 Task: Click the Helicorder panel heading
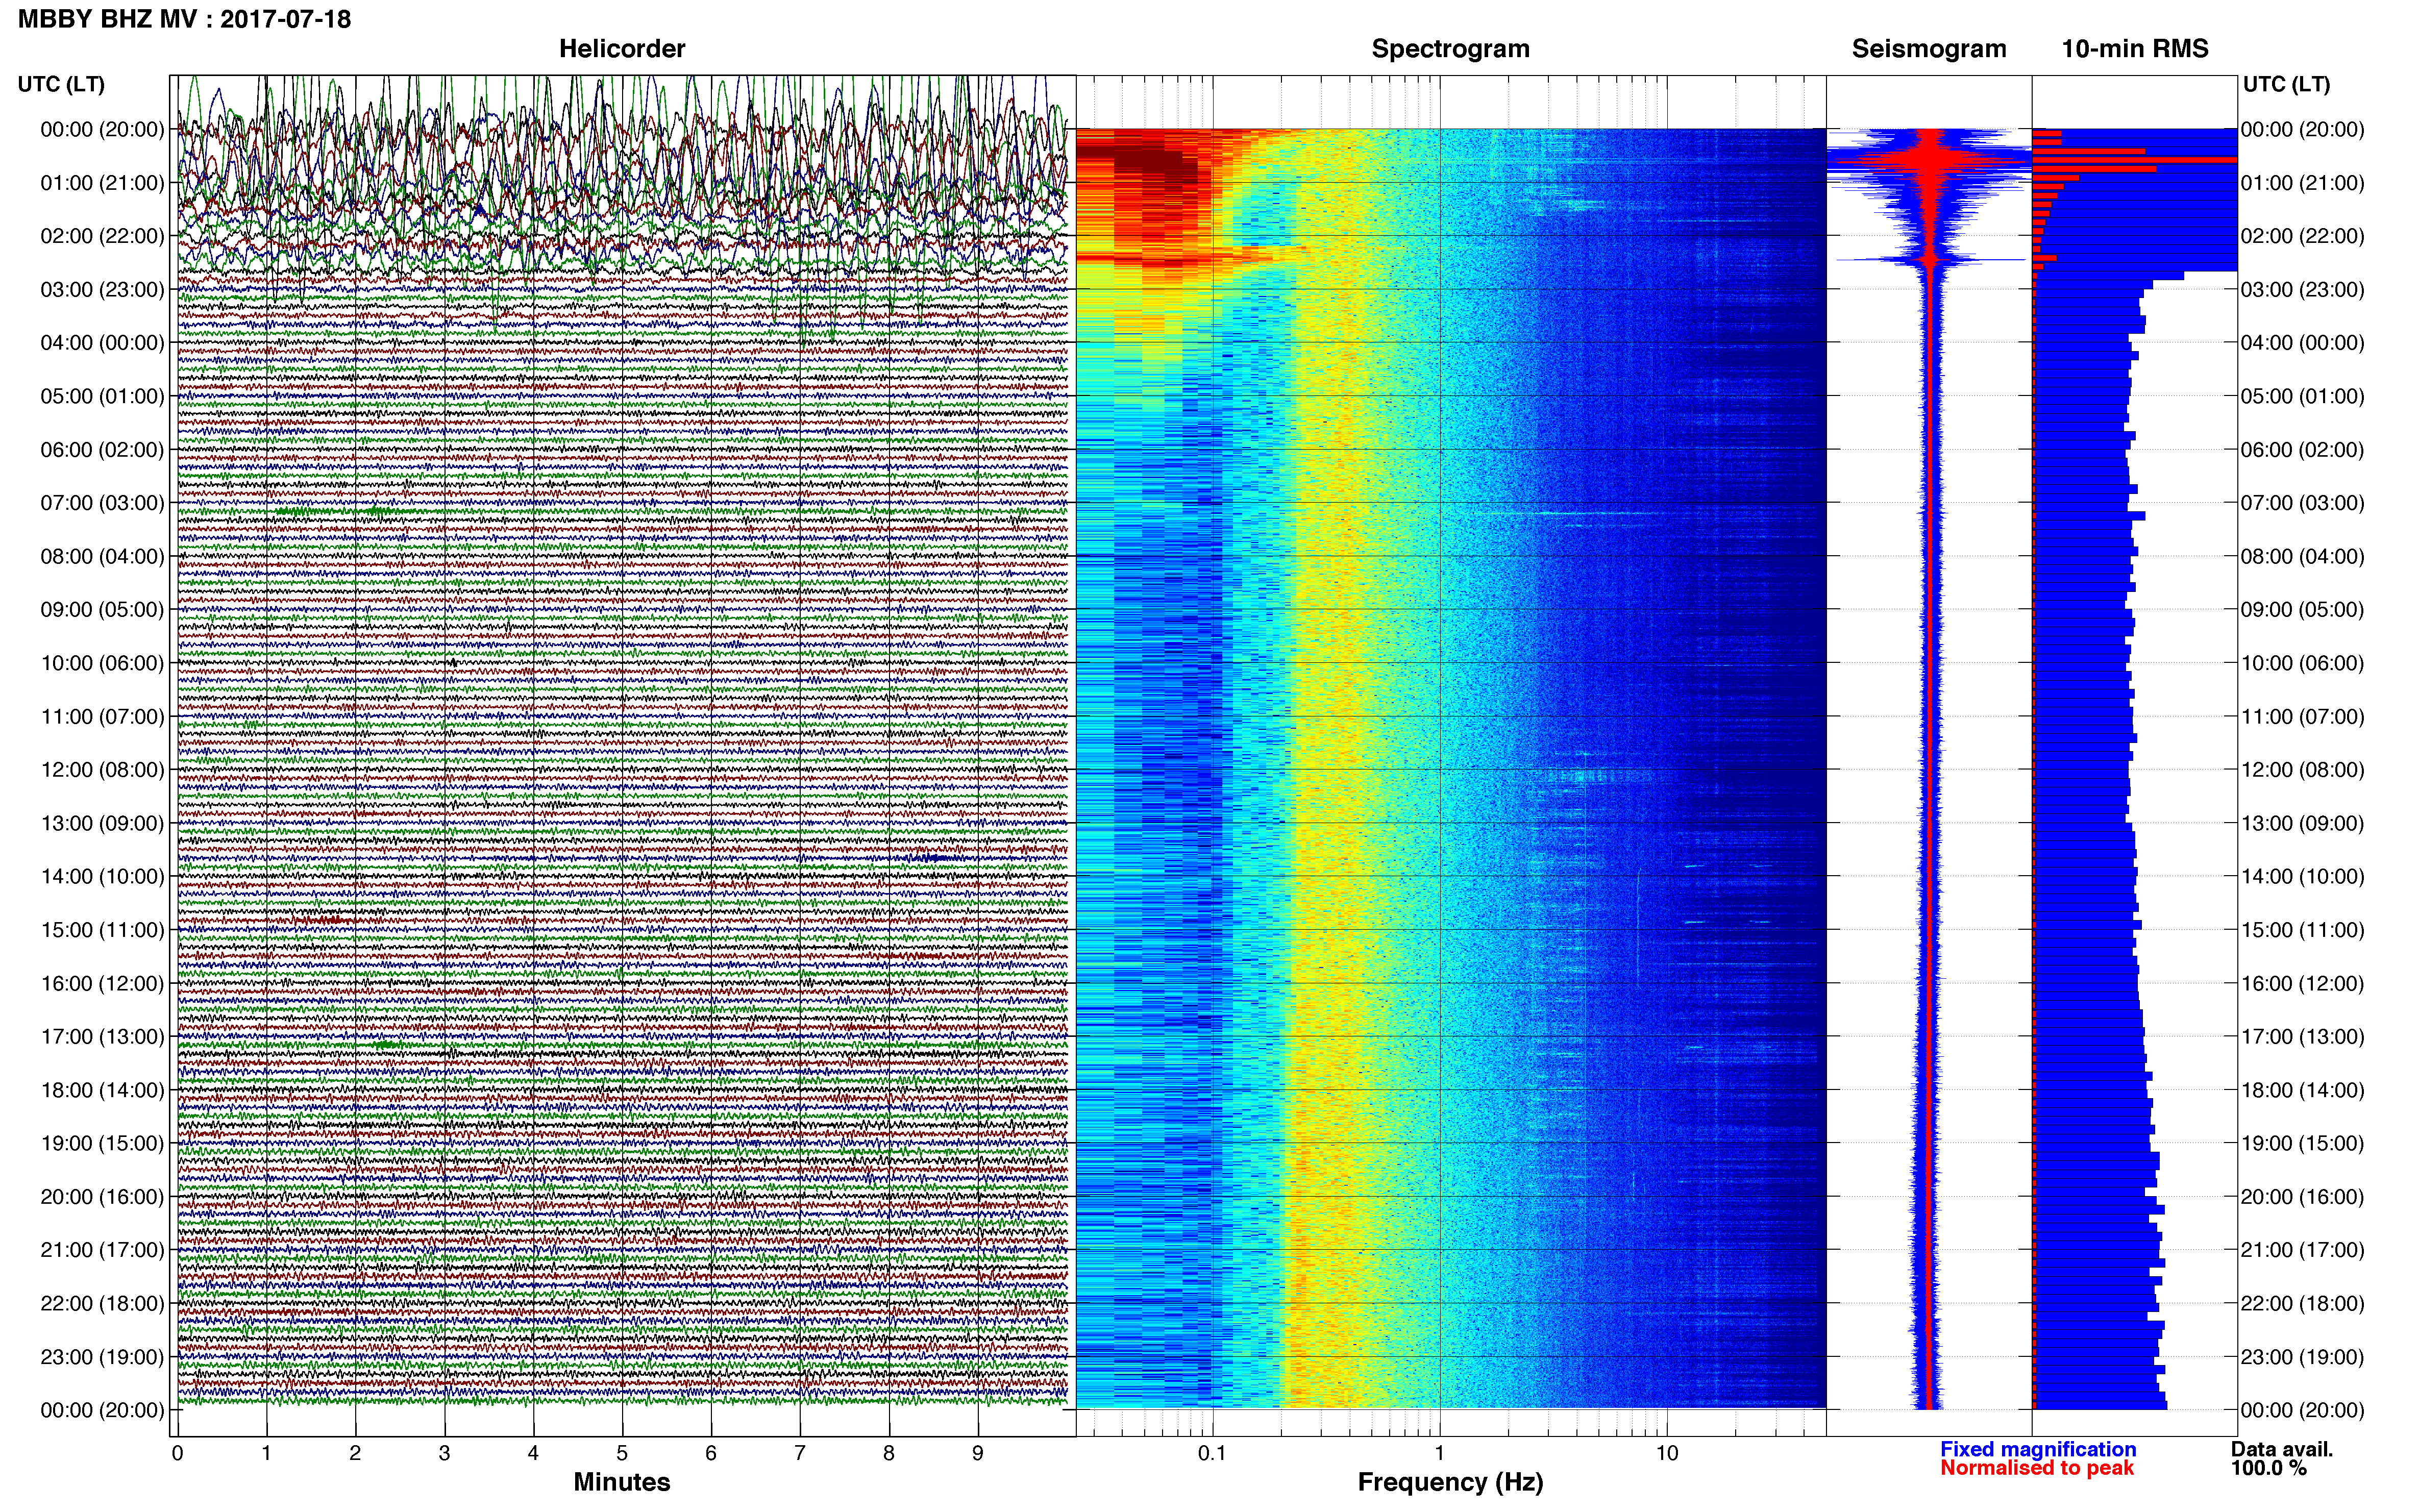pyautogui.click(x=621, y=48)
